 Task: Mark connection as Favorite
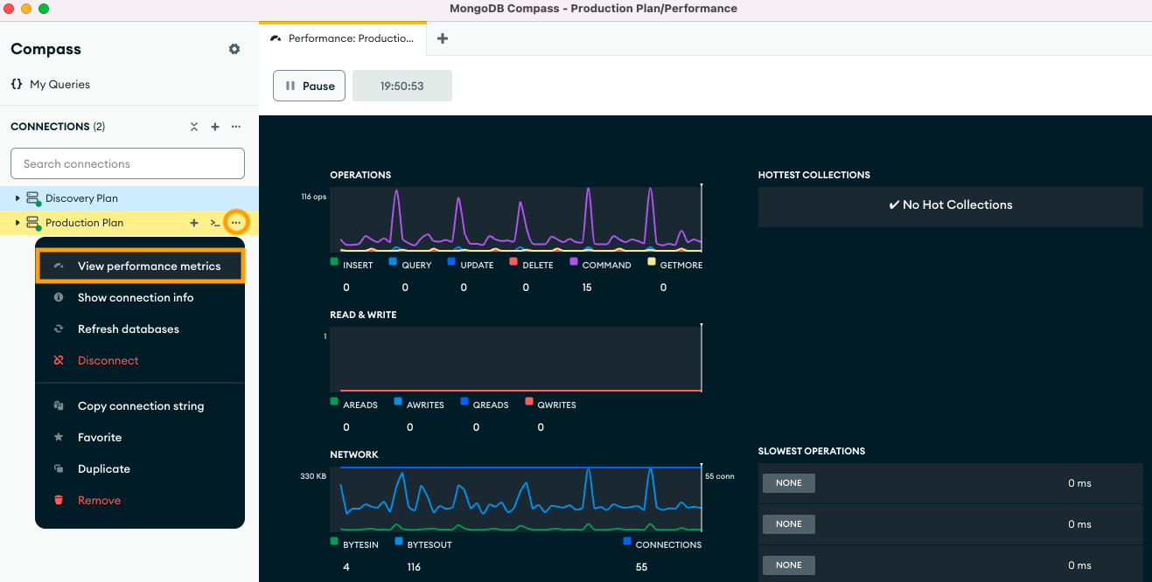pos(140,438)
